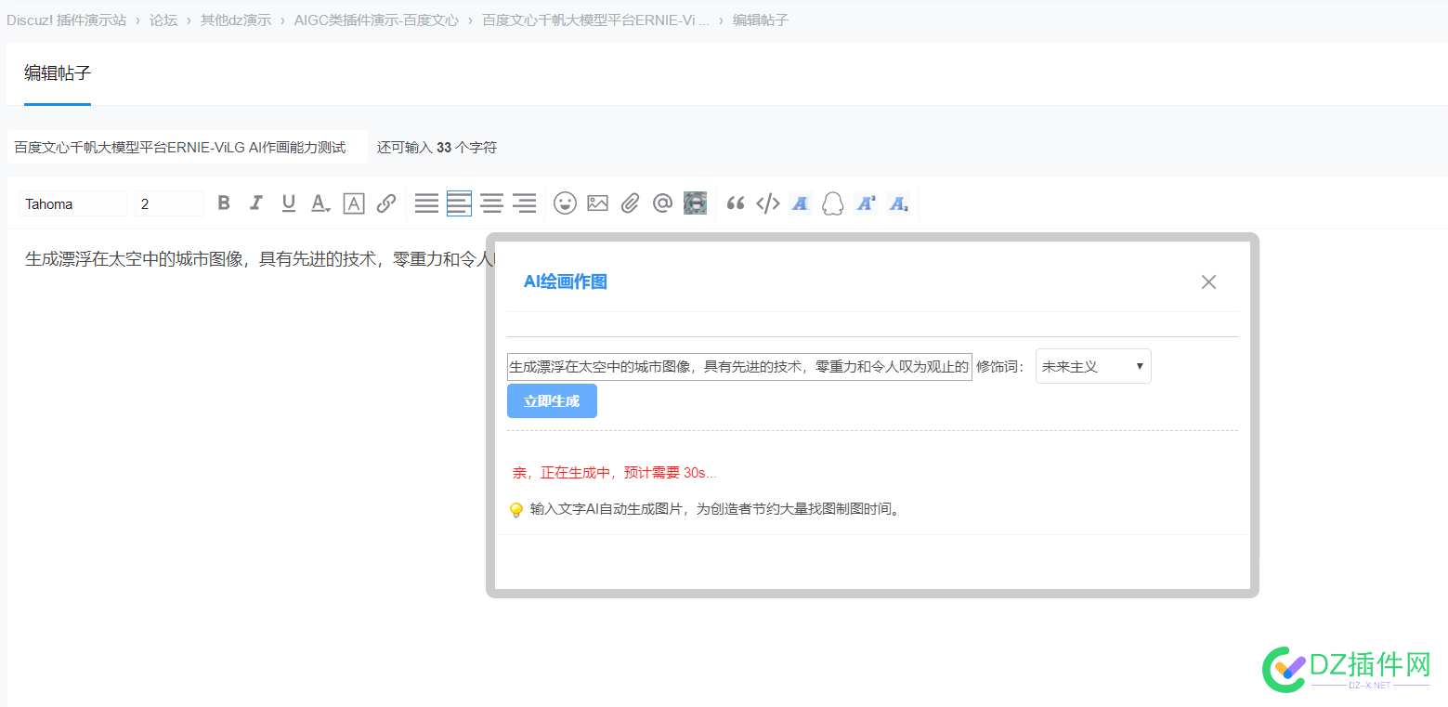Click the 还可输入 33 个字符 counter
1448x707 pixels.
437,147
